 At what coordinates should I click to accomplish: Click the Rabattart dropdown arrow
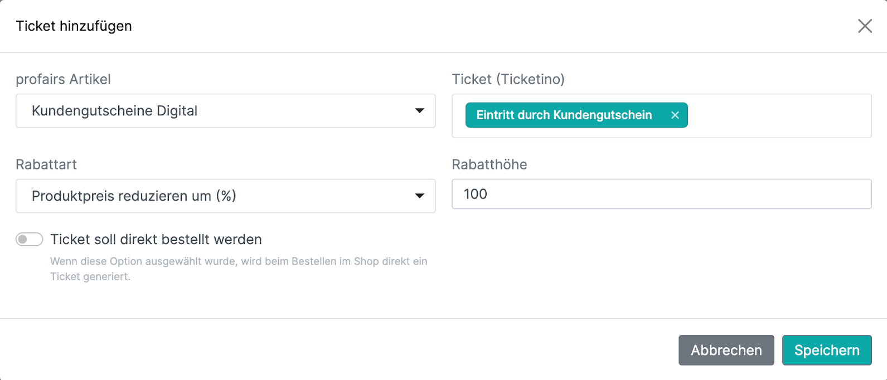(419, 196)
